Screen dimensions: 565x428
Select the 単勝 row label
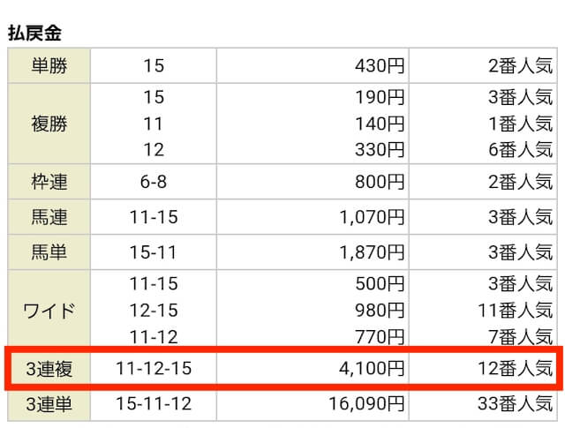click(49, 65)
